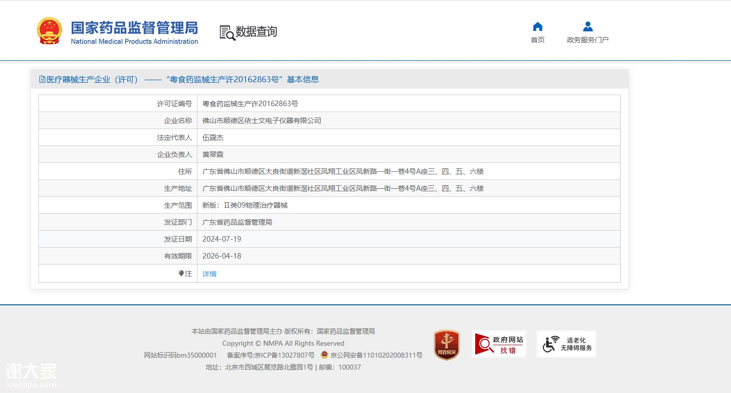Click license number value 粤食药监械生产许20162863号
731x393 pixels.
click(x=250, y=104)
